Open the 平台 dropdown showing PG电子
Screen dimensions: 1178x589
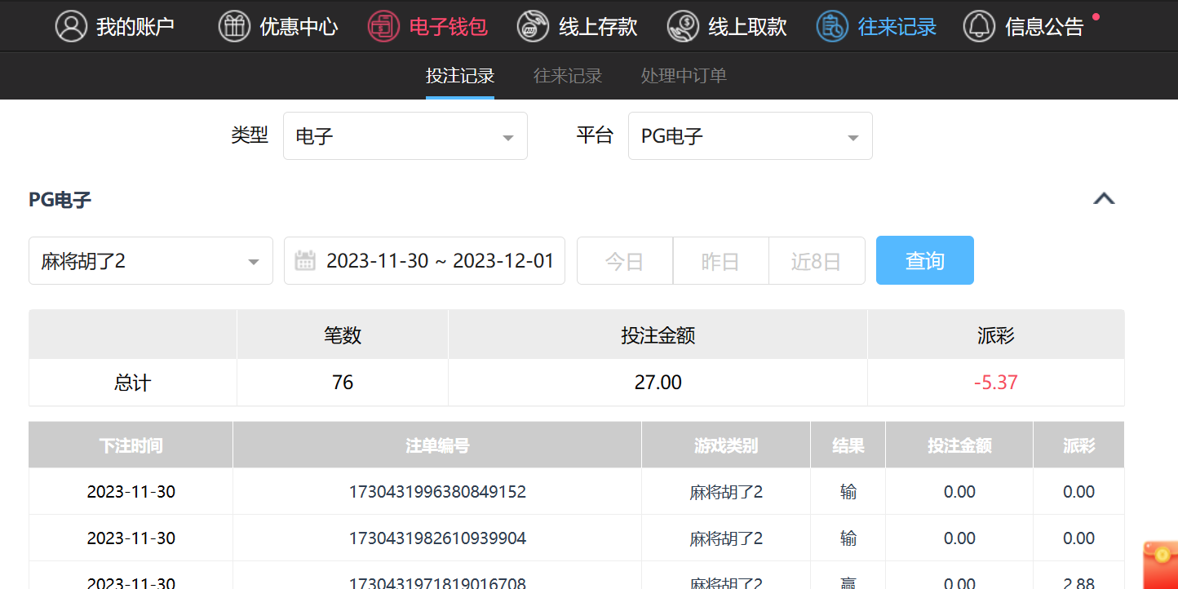750,136
